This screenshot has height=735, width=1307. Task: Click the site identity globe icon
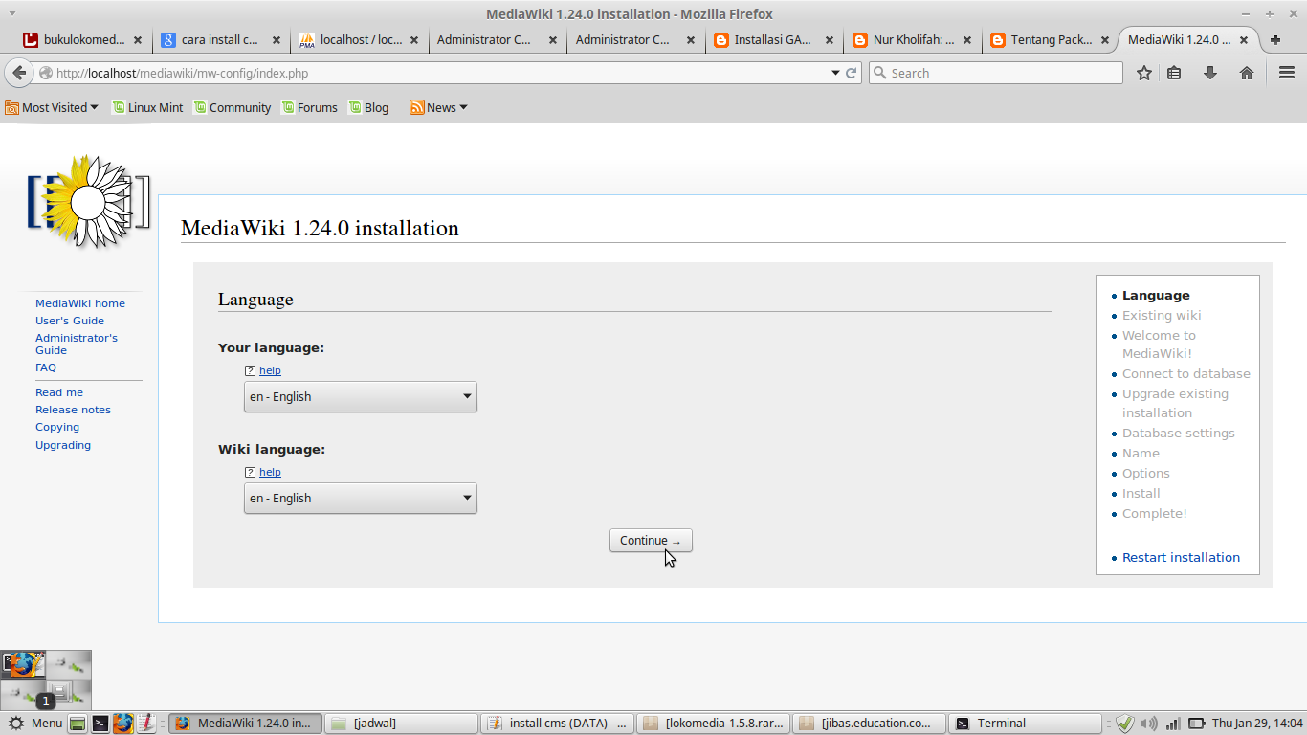pyautogui.click(x=45, y=73)
